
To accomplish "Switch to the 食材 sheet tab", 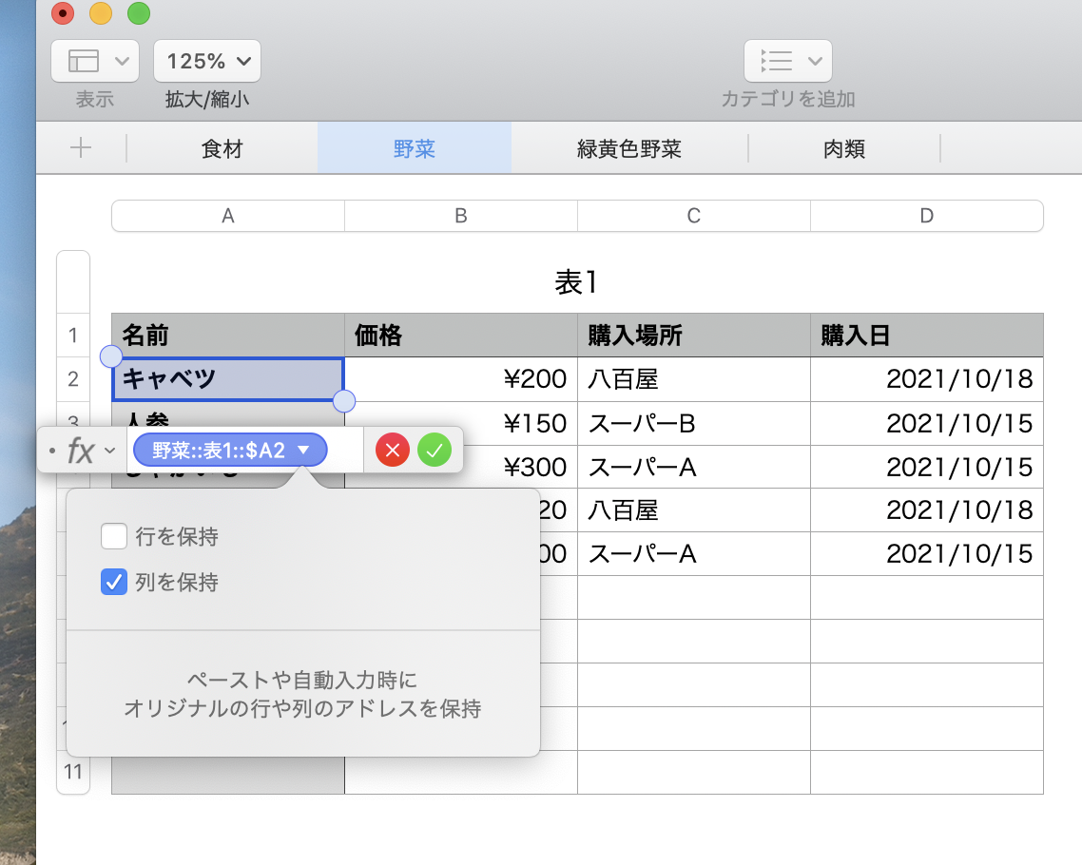I will [222, 149].
